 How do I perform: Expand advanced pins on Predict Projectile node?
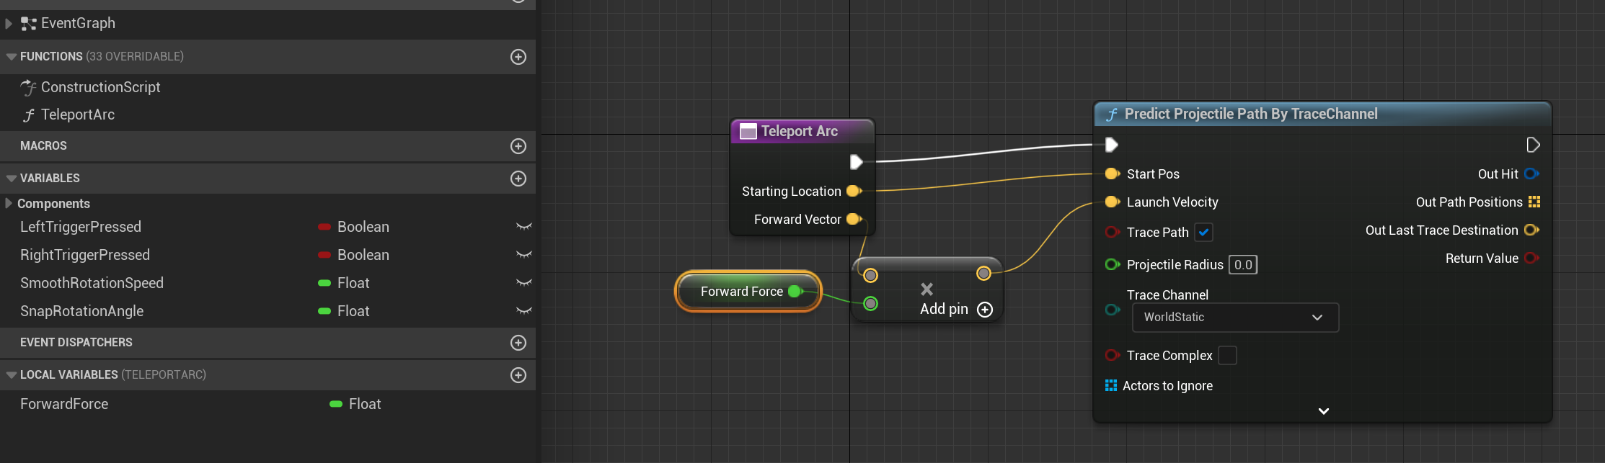tap(1323, 411)
